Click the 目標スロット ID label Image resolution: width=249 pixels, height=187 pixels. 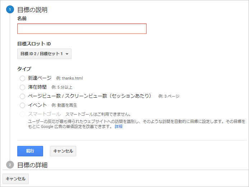(34, 44)
